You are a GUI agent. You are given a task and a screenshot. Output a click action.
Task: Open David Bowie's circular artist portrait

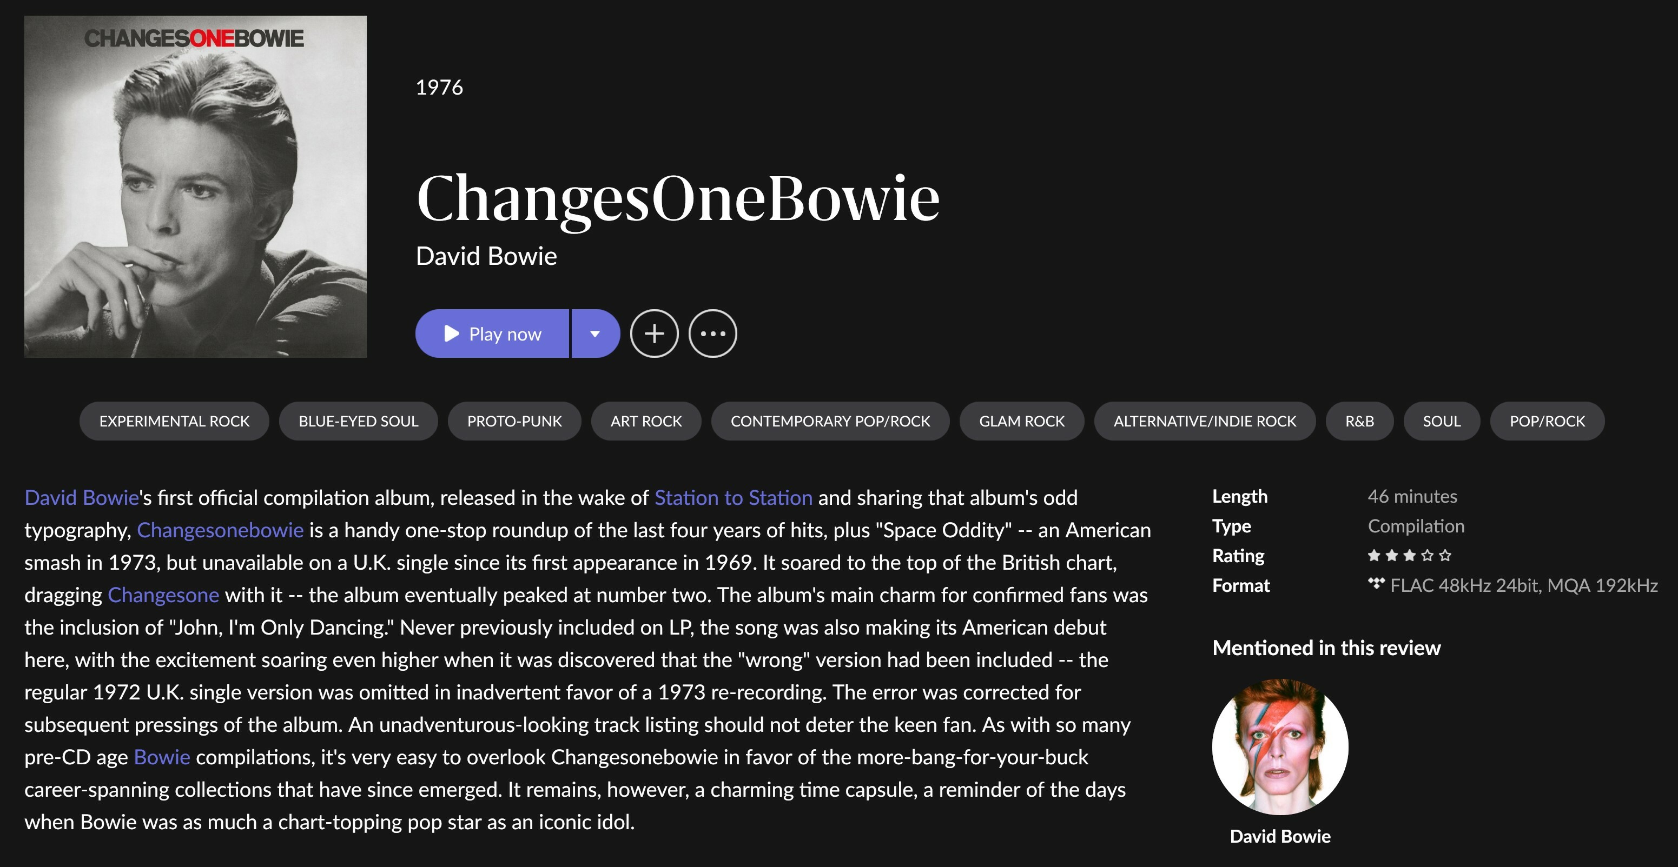(1280, 746)
